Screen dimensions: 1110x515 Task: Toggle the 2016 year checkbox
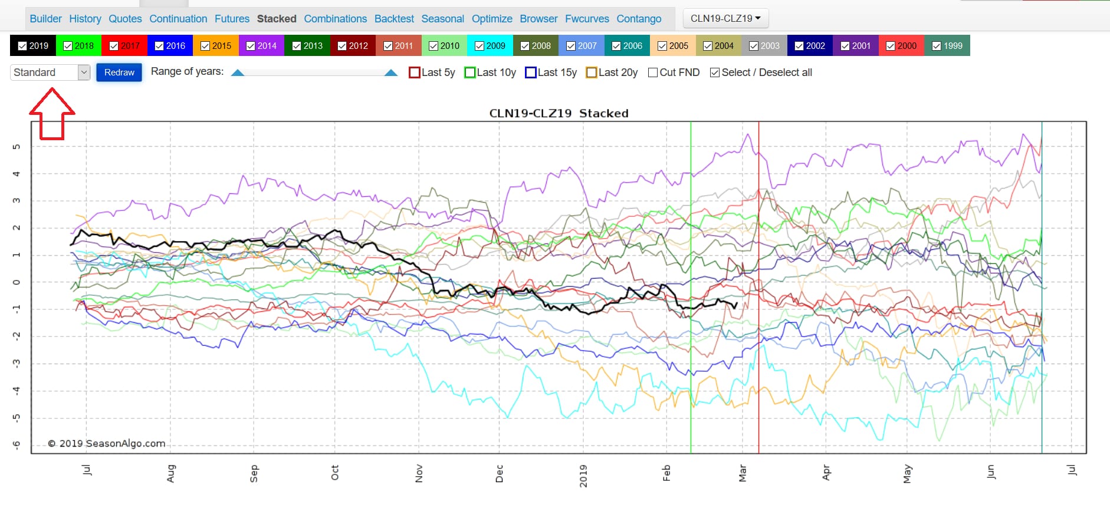tap(159, 46)
